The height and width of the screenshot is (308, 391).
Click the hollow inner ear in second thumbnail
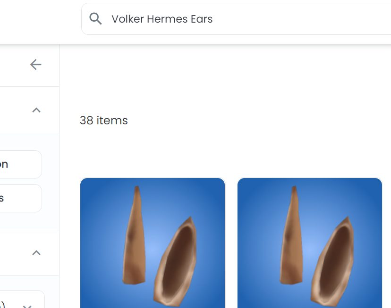333,261
